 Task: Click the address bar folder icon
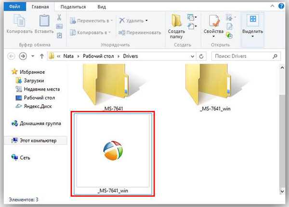click(x=52, y=56)
